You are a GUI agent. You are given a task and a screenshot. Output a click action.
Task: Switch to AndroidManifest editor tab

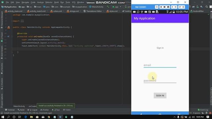pyautogui.click(x=197, y=11)
